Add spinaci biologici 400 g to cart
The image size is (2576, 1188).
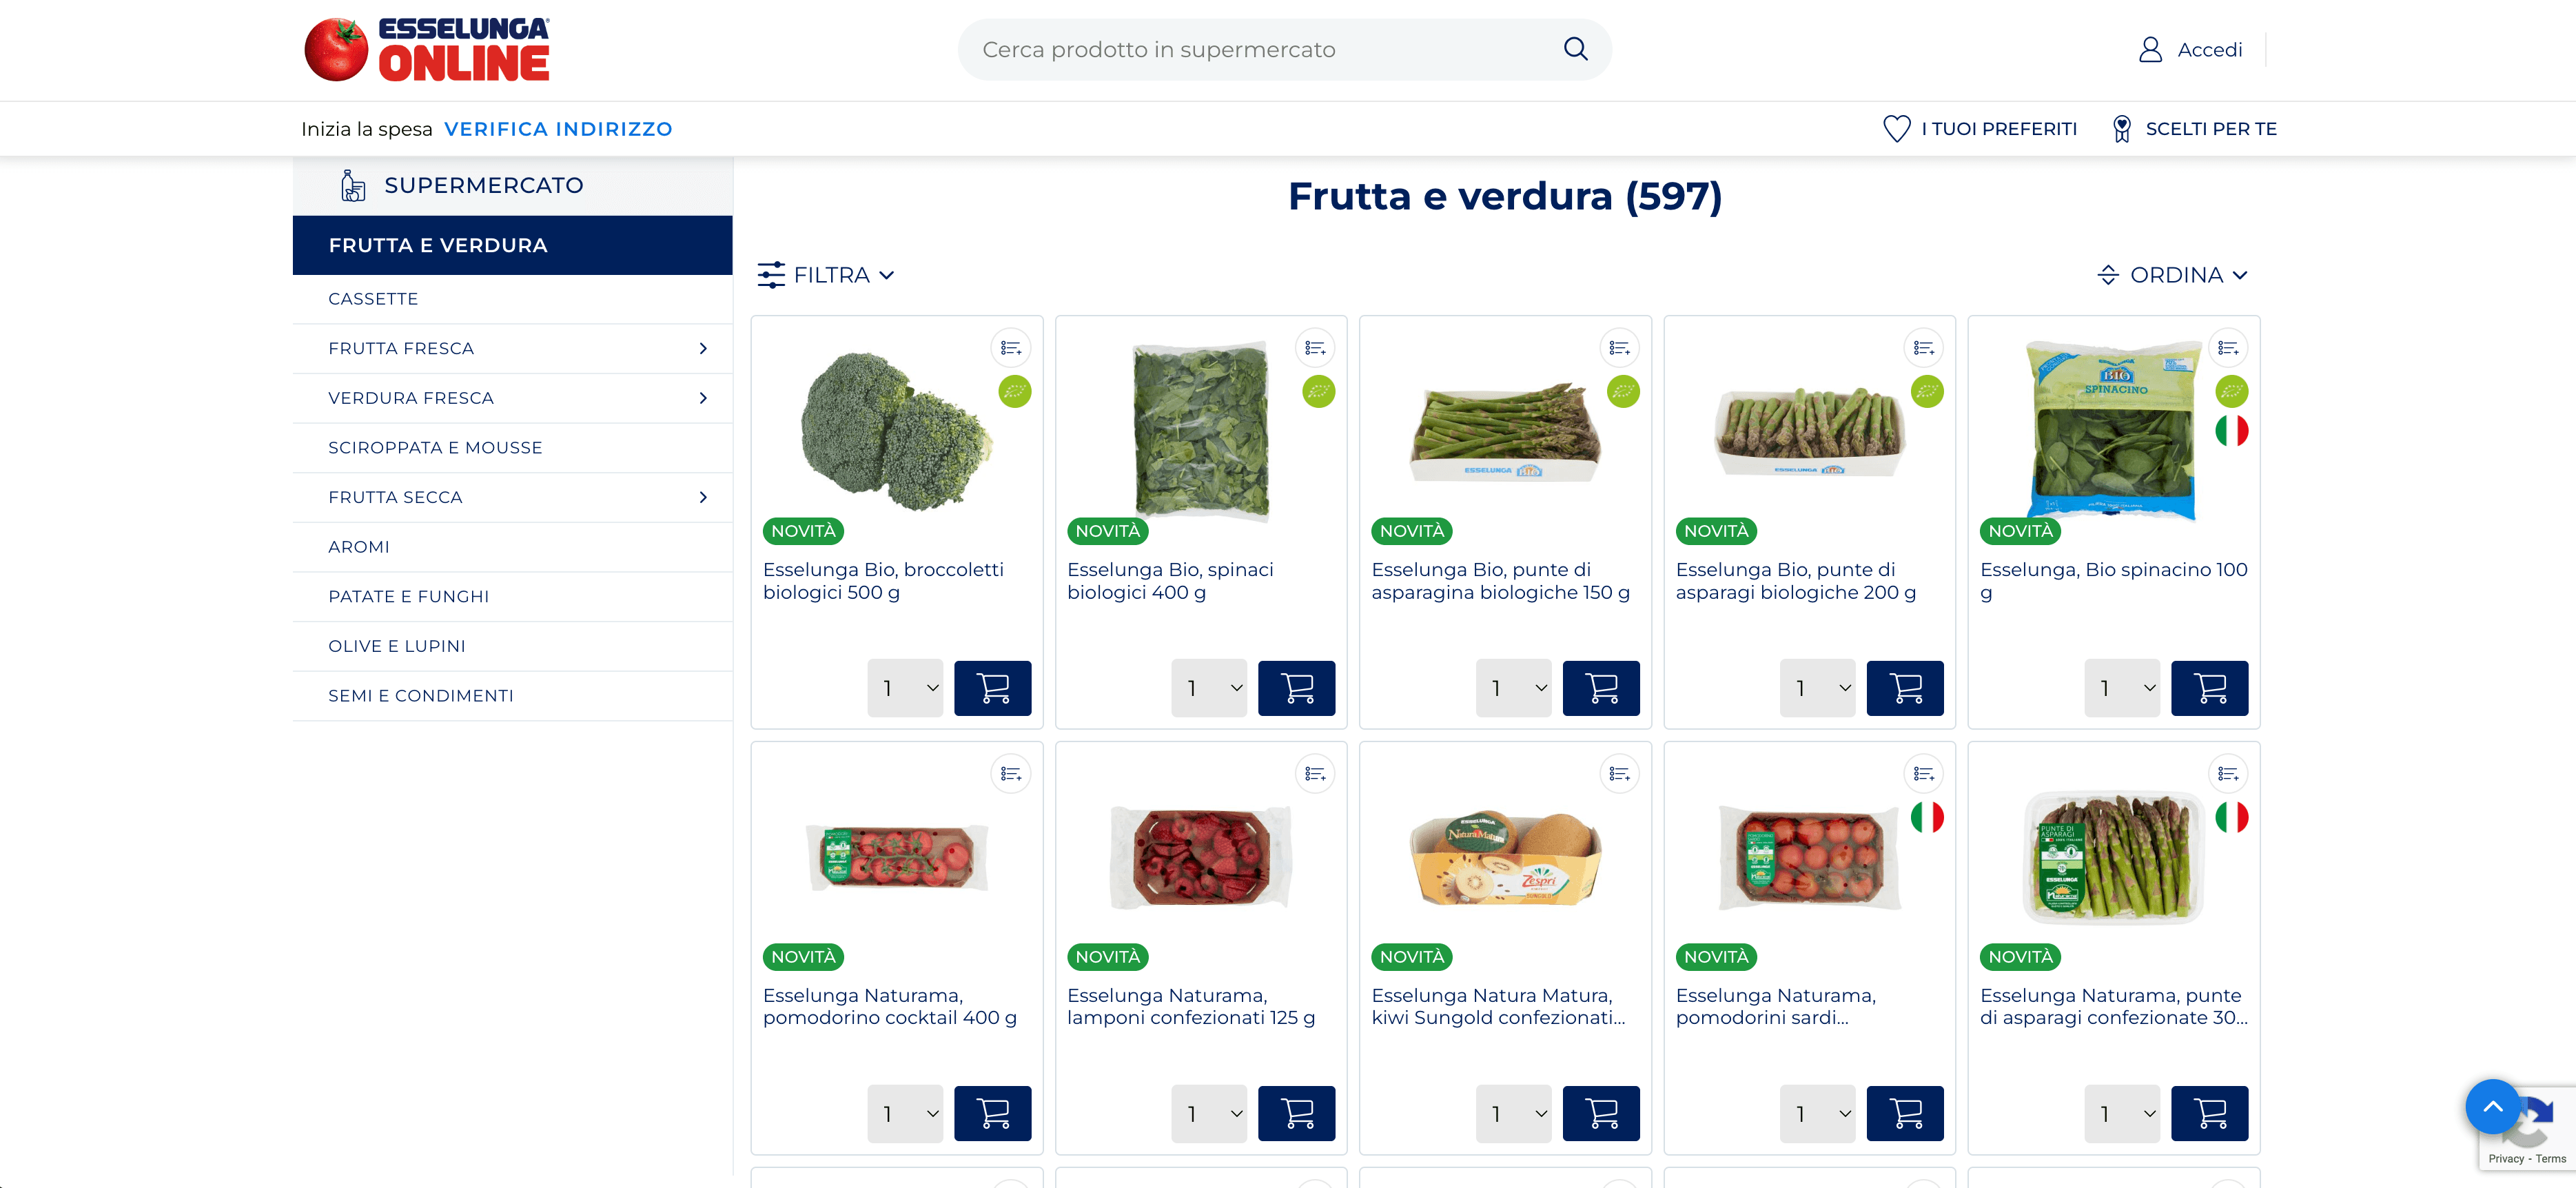(1296, 688)
